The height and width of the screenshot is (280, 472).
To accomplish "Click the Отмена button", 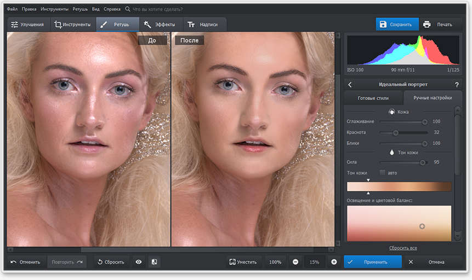I will [x=433, y=262].
